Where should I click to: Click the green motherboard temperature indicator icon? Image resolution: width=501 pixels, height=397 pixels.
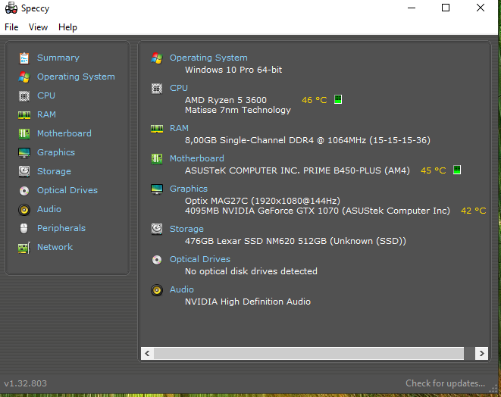point(457,170)
